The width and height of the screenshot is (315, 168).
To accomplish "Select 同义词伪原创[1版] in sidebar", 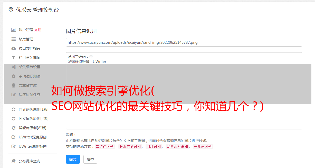I will [34, 109].
